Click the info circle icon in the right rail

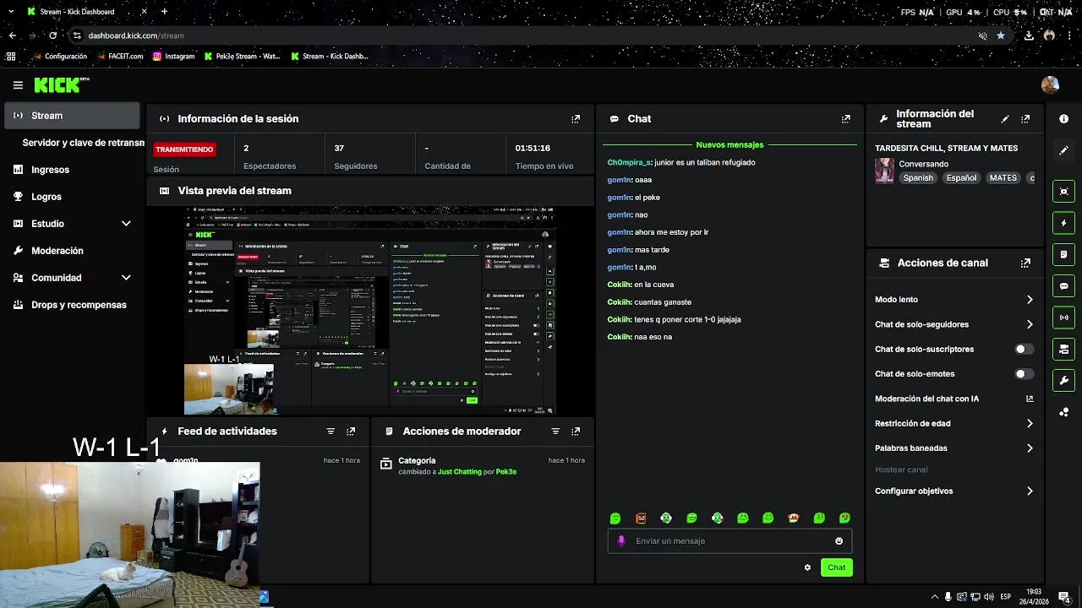tap(1063, 119)
